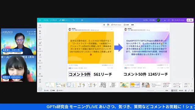Viewport: 195px width, 110px height.
Task: Add collaborator with plus beside avatar
Action: point(161,20)
